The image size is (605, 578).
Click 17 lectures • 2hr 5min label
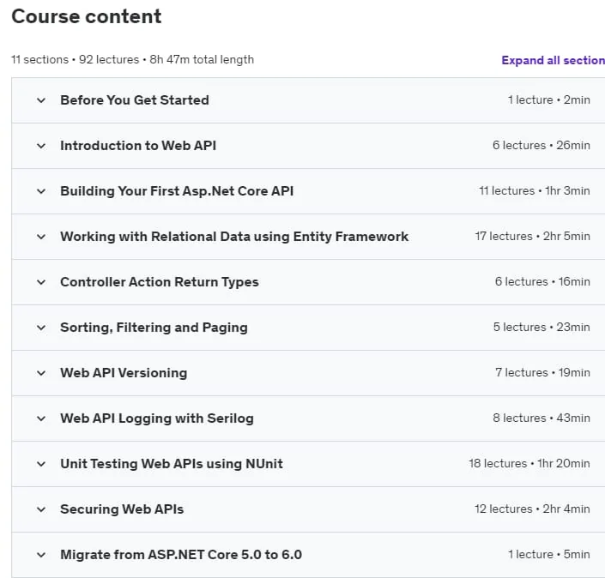coord(532,236)
